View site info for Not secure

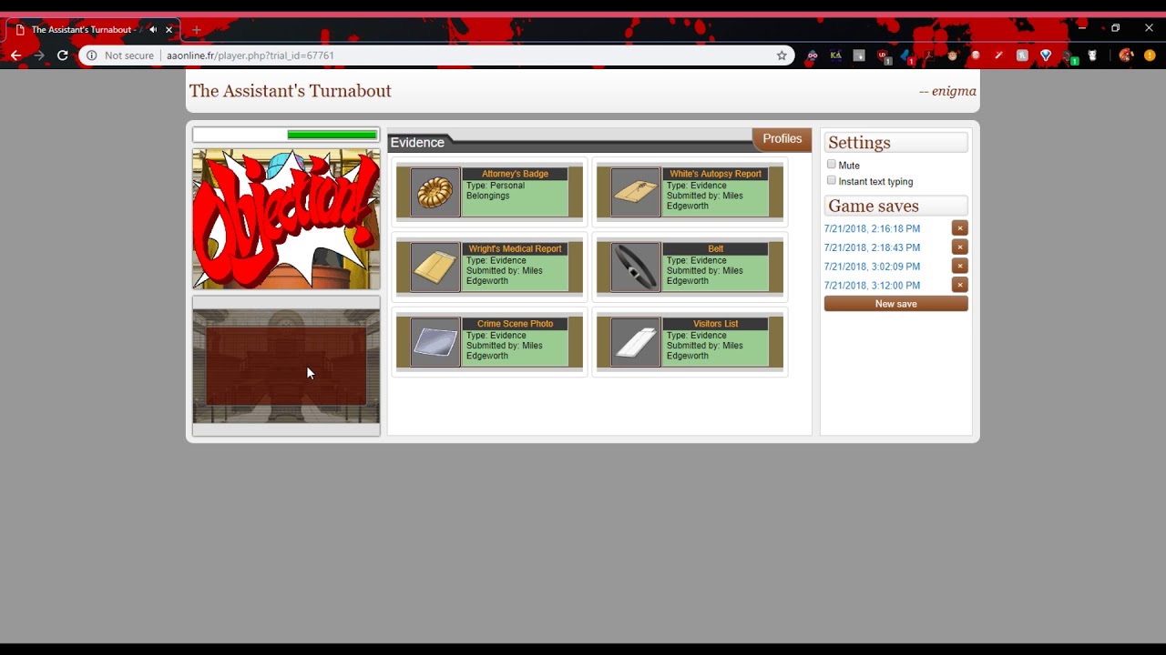[x=121, y=55]
